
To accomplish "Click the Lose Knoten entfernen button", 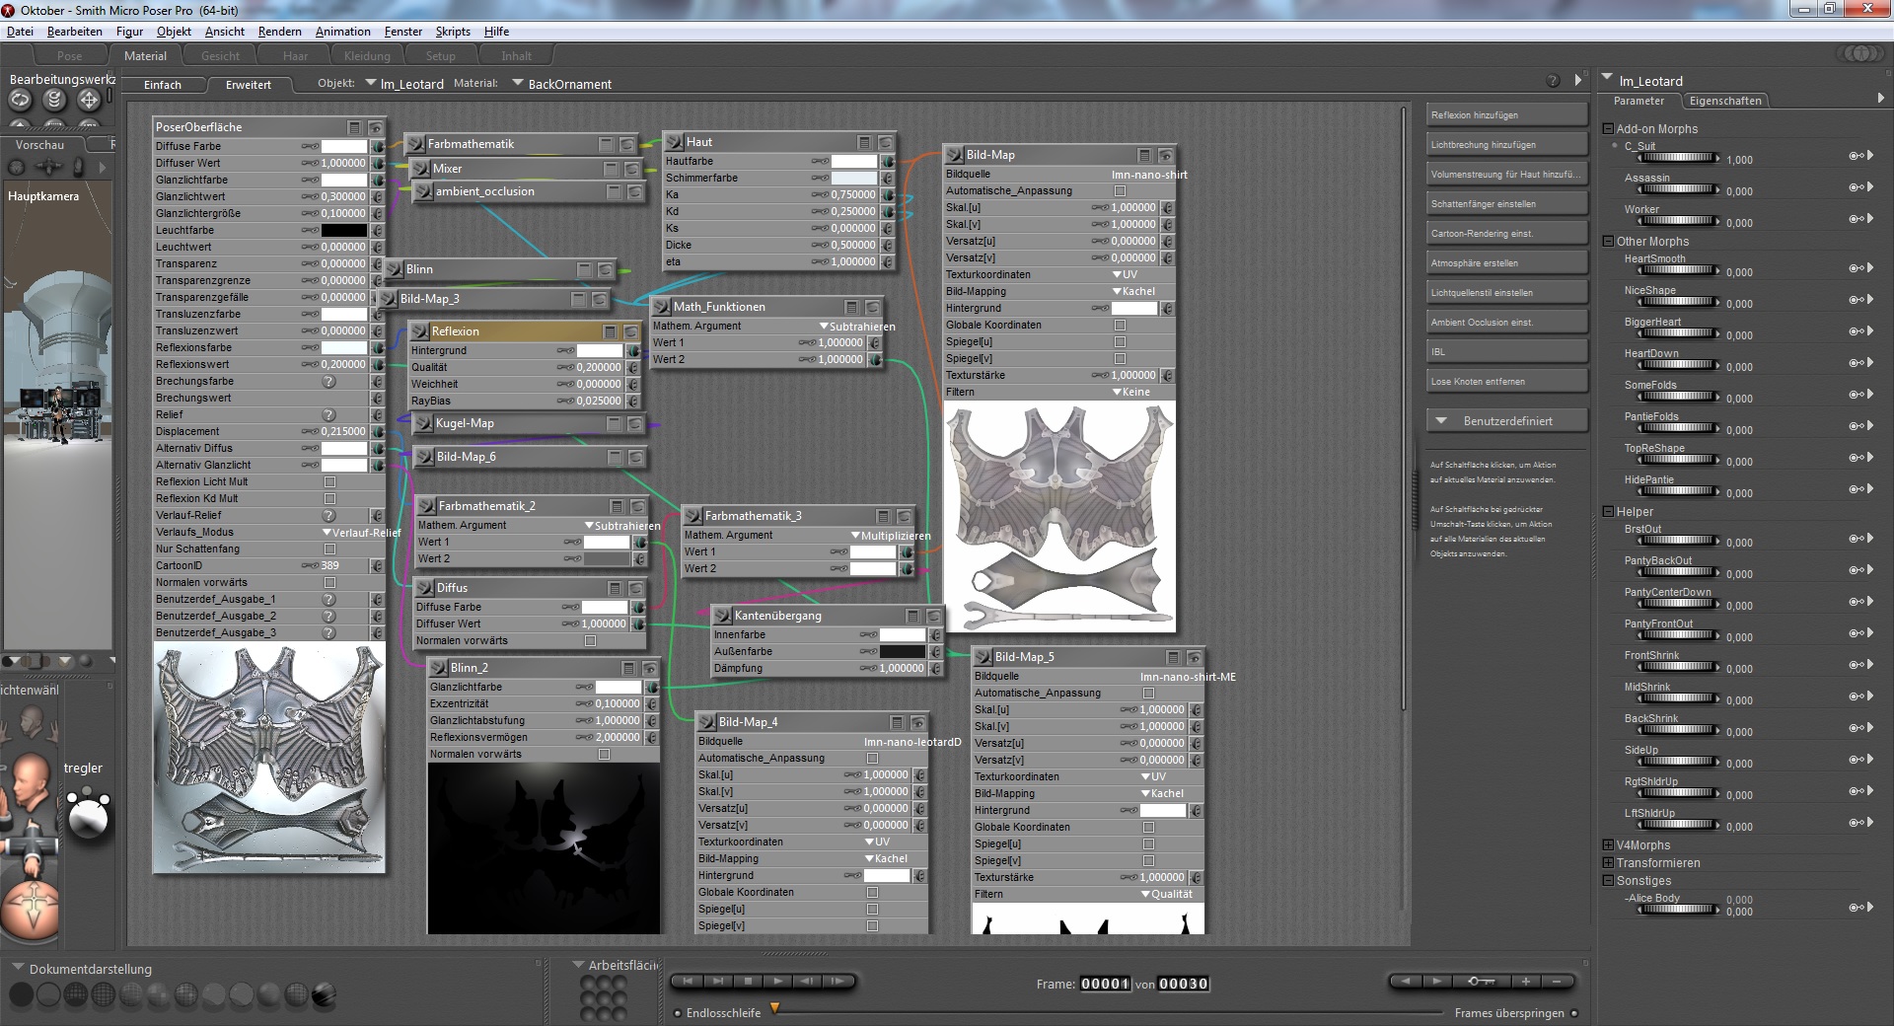I will [x=1506, y=382].
